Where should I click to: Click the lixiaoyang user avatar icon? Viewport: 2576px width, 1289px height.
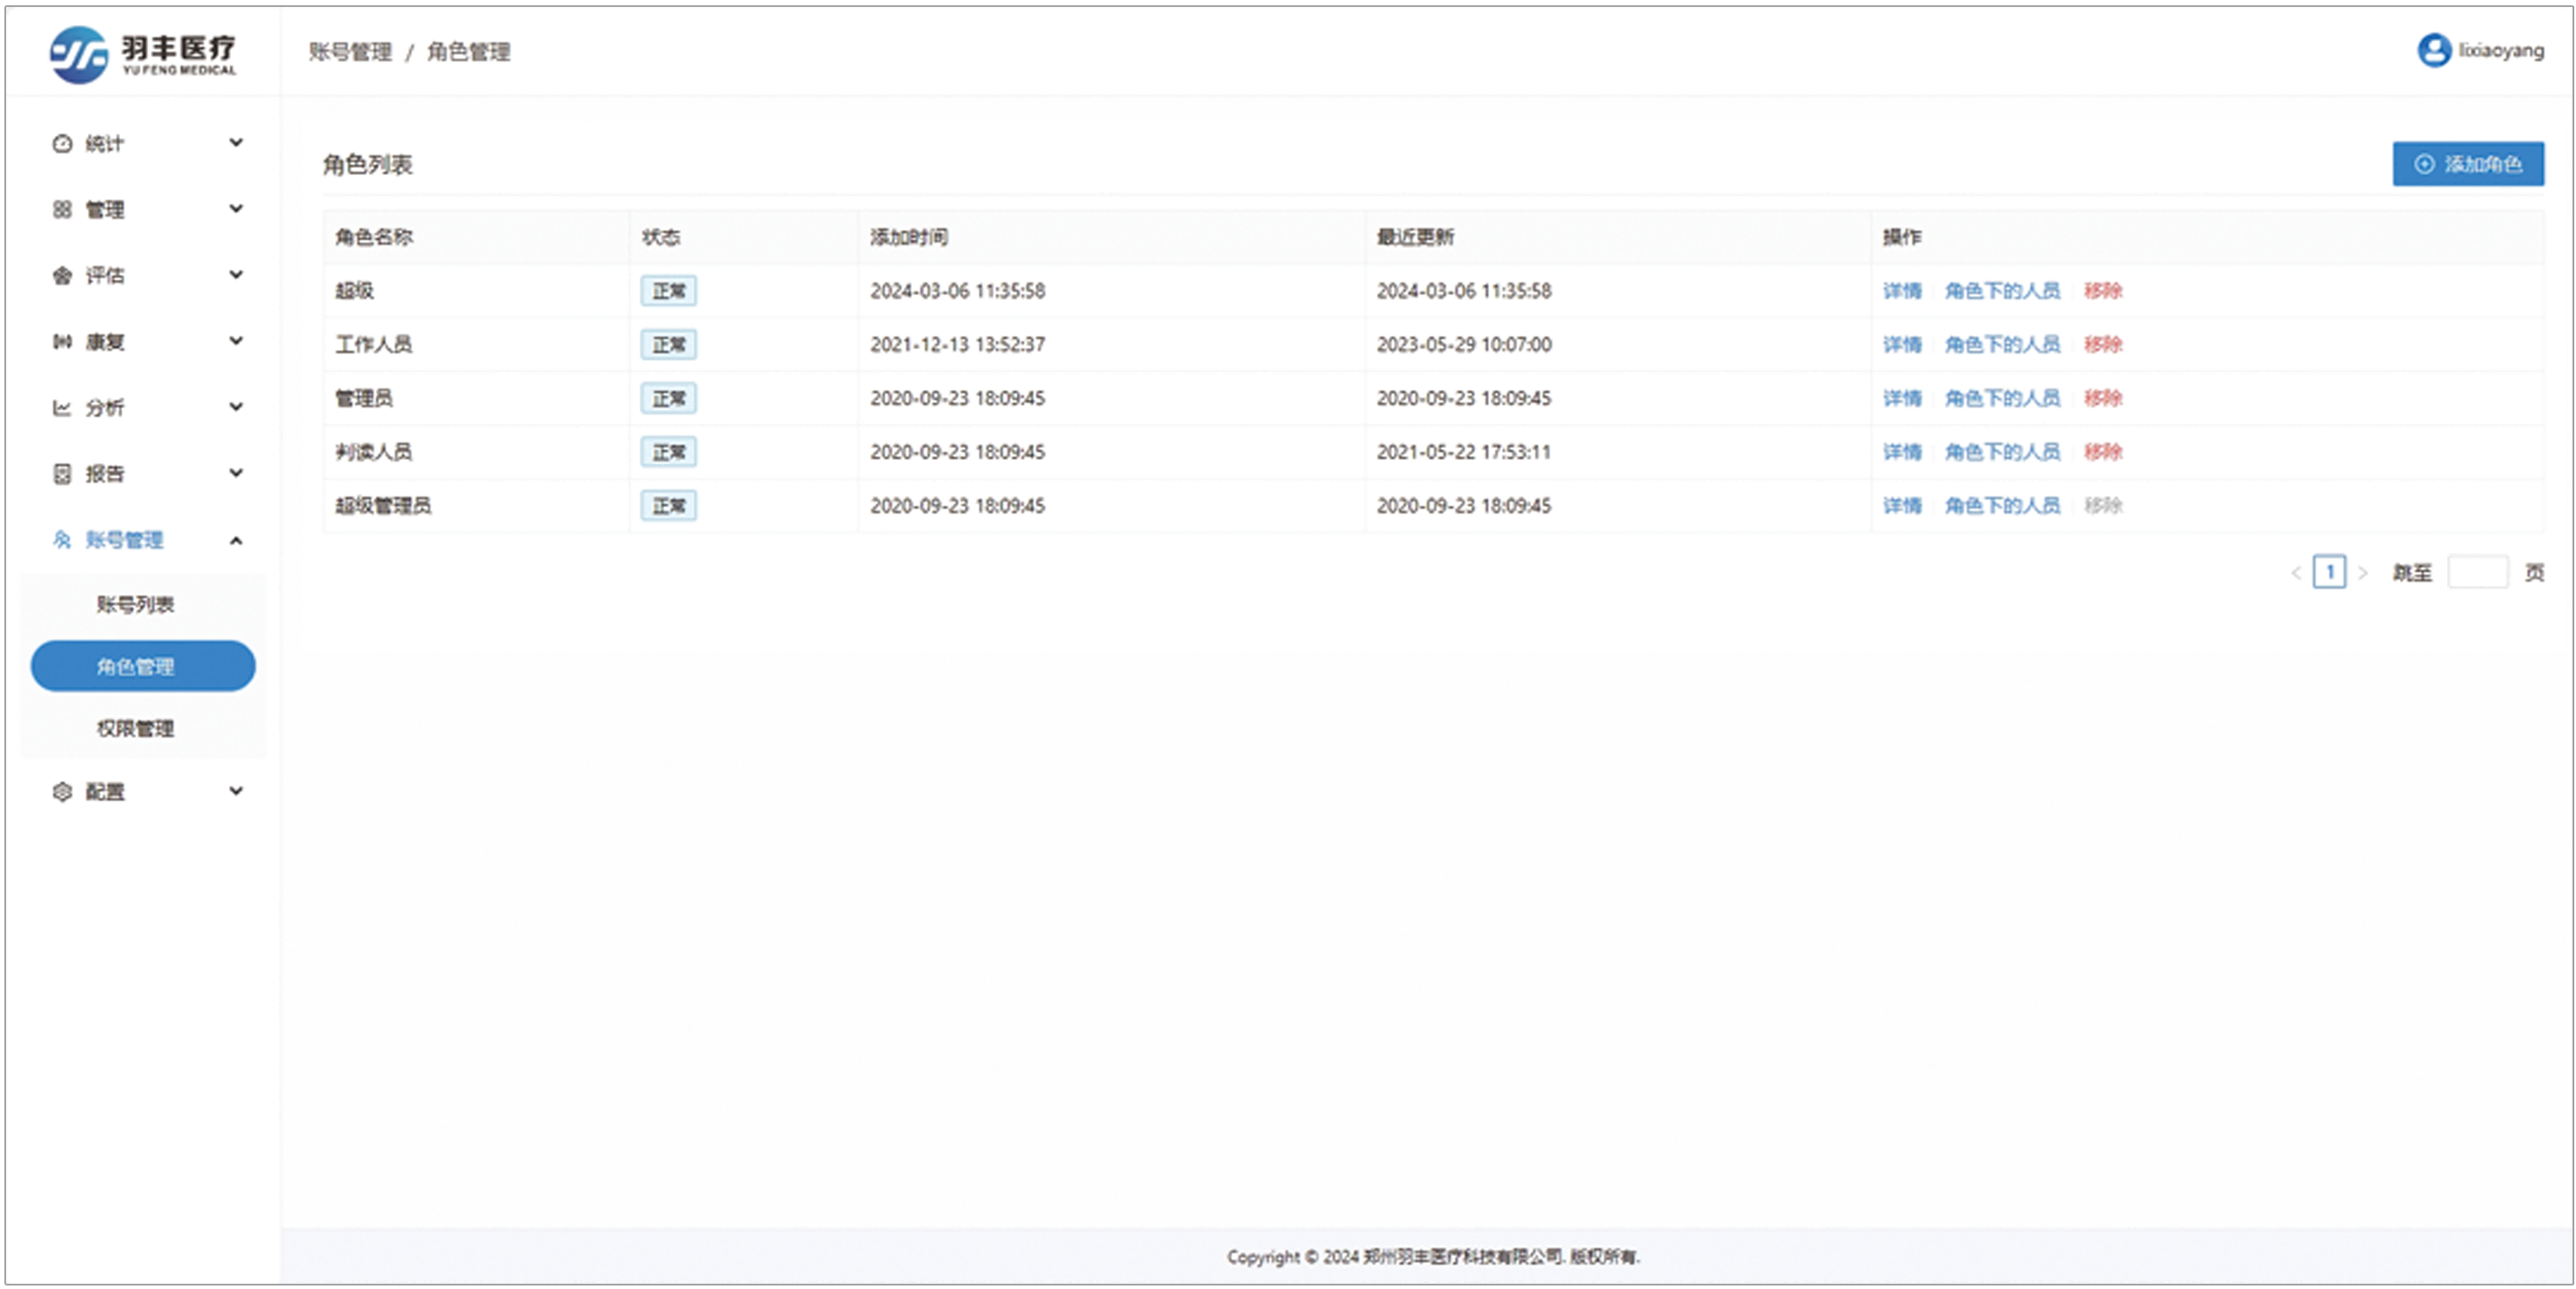(2433, 50)
